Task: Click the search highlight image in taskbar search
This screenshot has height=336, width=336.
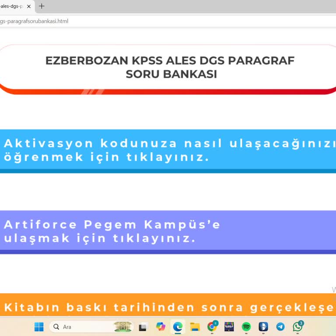Action: pyautogui.click(x=123, y=327)
